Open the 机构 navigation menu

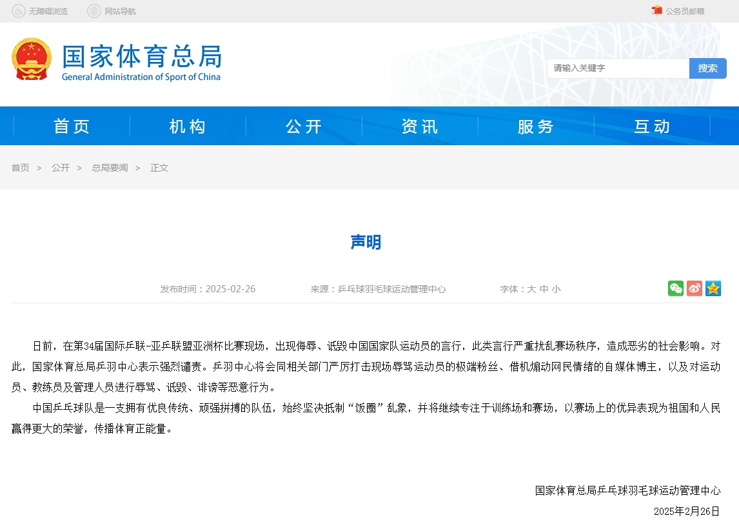coord(188,126)
